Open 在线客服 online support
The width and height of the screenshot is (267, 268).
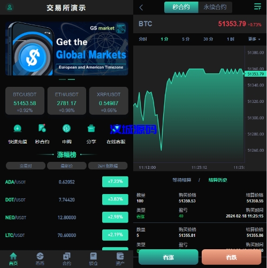click(x=116, y=142)
